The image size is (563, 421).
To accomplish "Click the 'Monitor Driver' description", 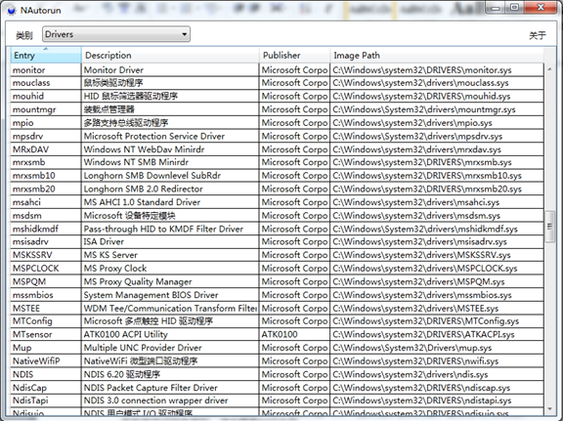I will coord(113,70).
